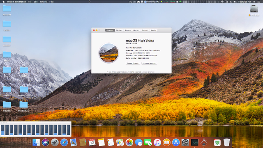Open the File menu

[30, 2]
